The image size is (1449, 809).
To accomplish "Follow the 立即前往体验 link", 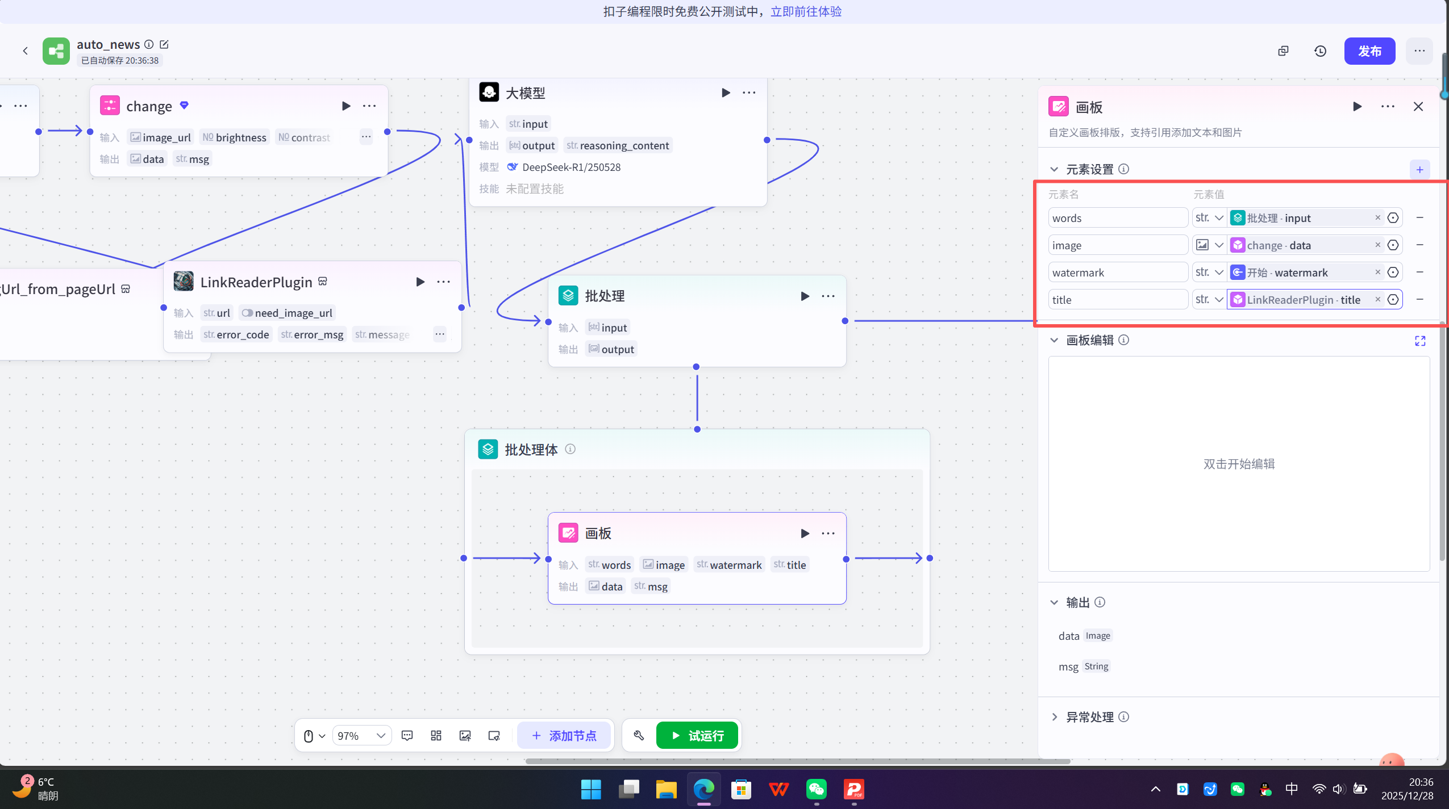I will [806, 11].
